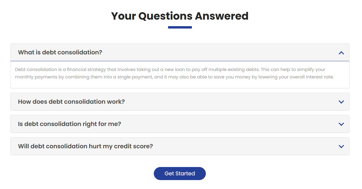The width and height of the screenshot is (362, 189).
Task: Expand the "How does debt consolidation work?" question
Action: click(180, 102)
